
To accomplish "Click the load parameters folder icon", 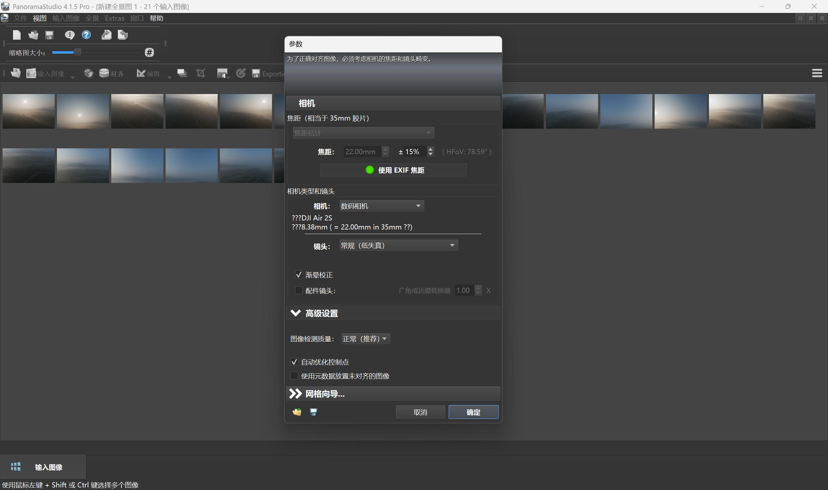I will [297, 412].
